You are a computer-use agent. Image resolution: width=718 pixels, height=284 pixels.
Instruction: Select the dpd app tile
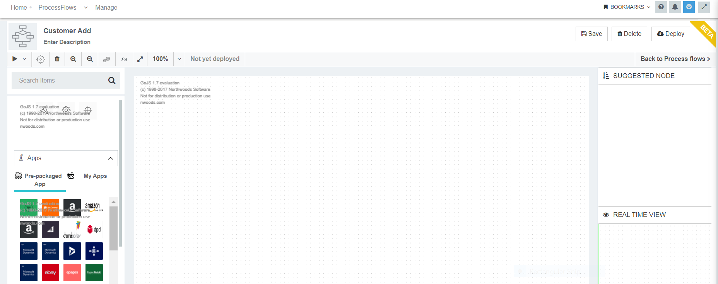click(x=94, y=230)
